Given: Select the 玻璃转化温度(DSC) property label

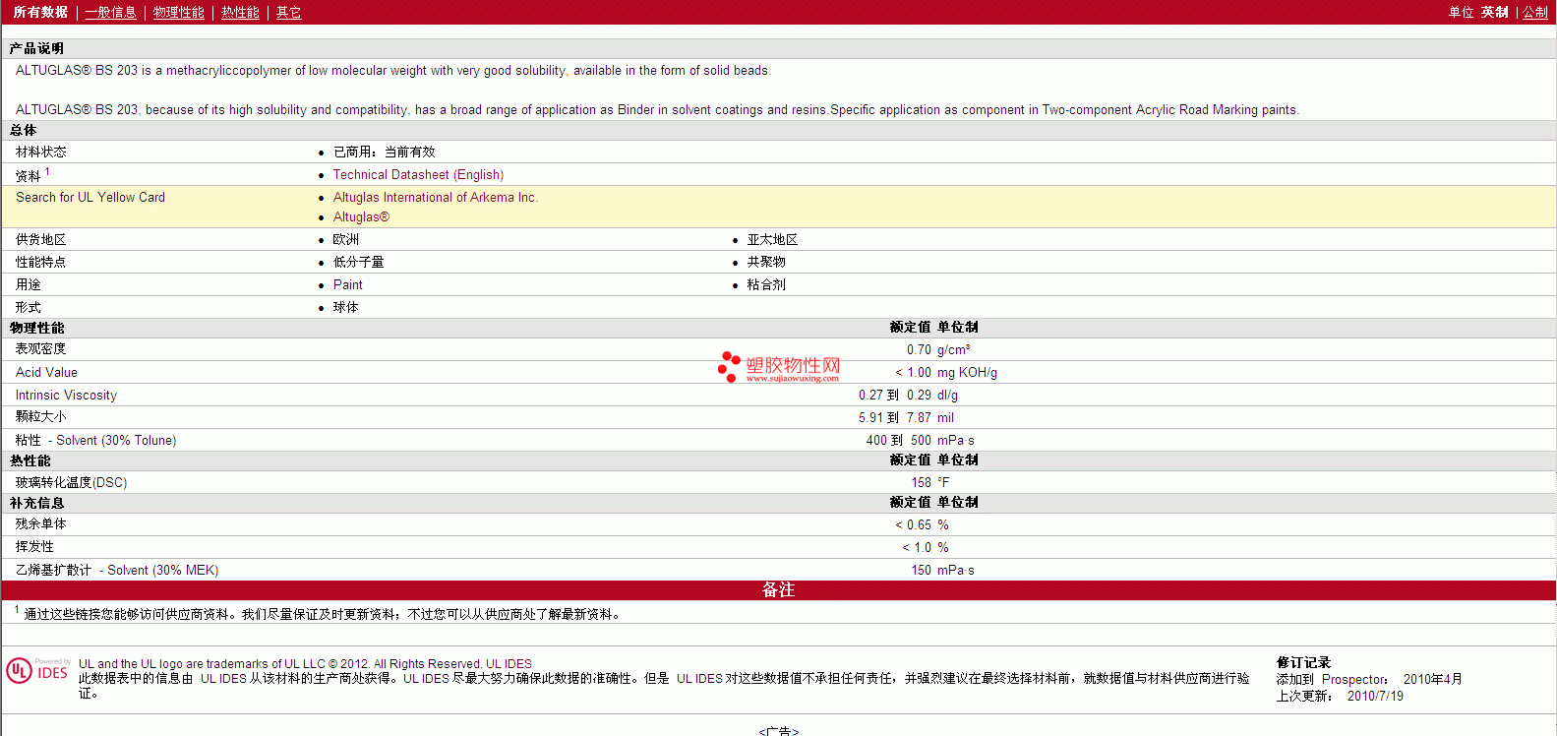Looking at the screenshot, I should point(71,482).
